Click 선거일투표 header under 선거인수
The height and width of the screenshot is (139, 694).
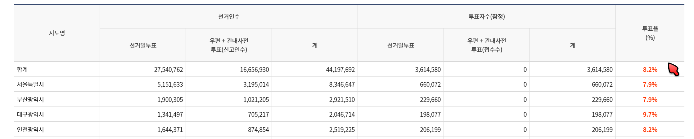tap(143, 46)
